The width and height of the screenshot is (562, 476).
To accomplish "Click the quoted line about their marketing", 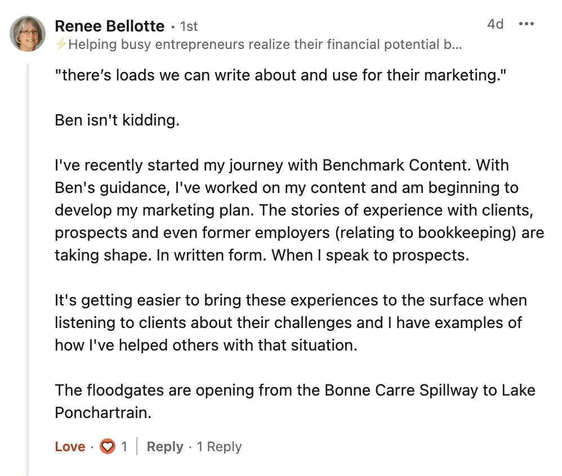I will (x=280, y=75).
